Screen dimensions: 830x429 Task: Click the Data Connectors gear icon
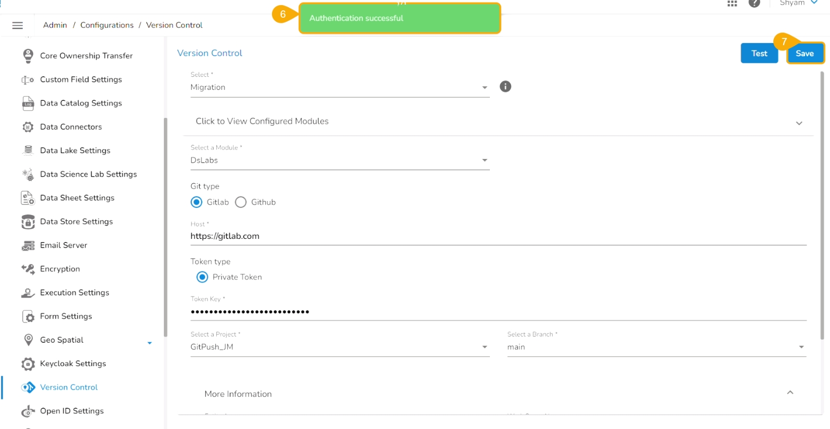[28, 127]
